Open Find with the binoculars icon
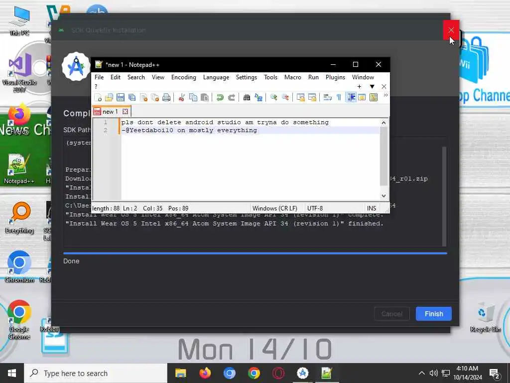The image size is (510, 383). point(247,97)
